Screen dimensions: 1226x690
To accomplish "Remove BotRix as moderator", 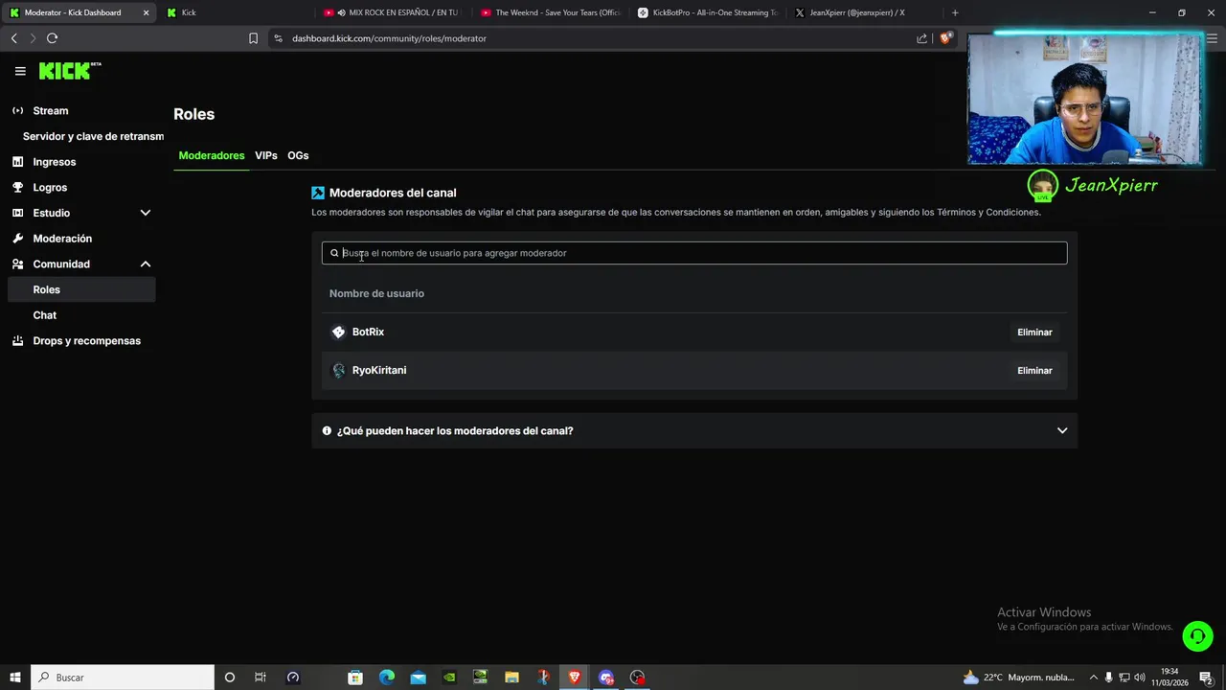I will (x=1034, y=332).
